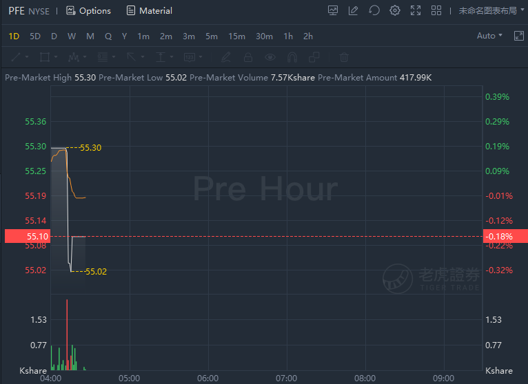Select the 1m interval

click(x=143, y=36)
